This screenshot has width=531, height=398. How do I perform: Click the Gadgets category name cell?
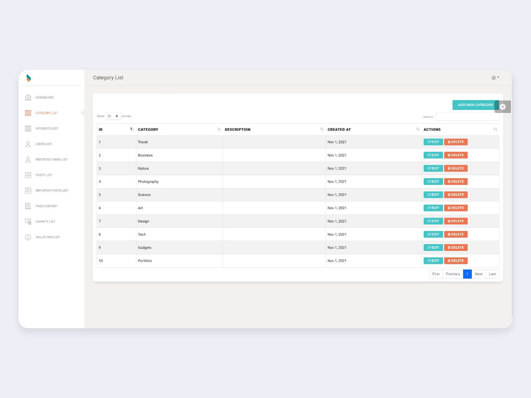point(179,248)
